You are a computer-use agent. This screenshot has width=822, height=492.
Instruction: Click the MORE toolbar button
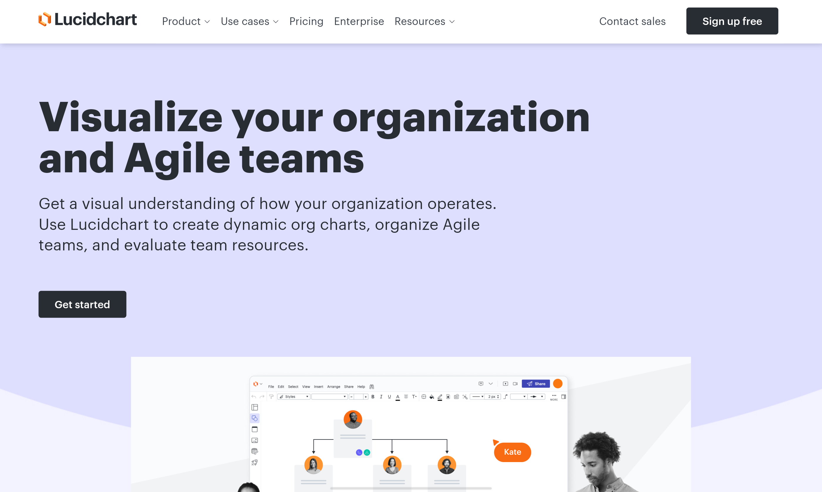coord(554,397)
